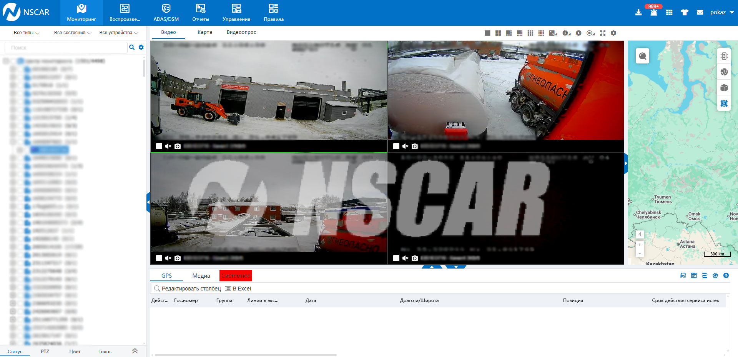Click the NSCAR logo
The image size is (738, 357).
click(x=26, y=12)
